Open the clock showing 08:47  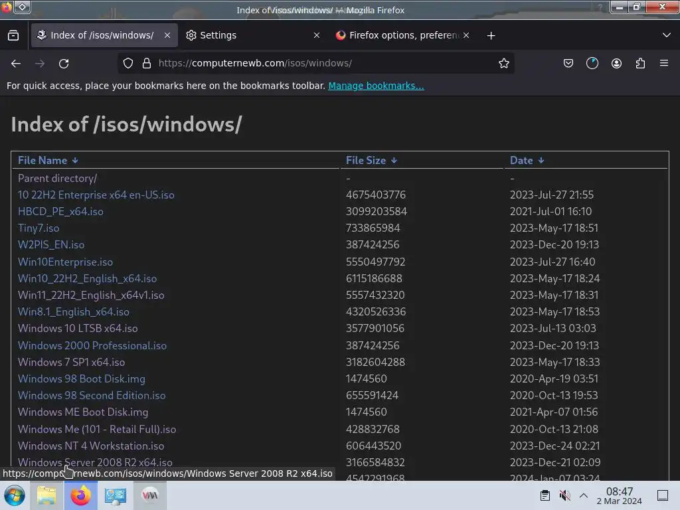(620, 495)
